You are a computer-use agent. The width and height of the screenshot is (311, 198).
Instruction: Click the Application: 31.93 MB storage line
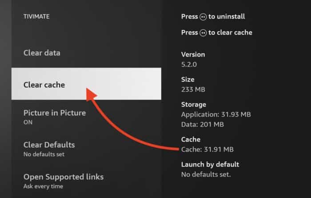tap(216, 114)
